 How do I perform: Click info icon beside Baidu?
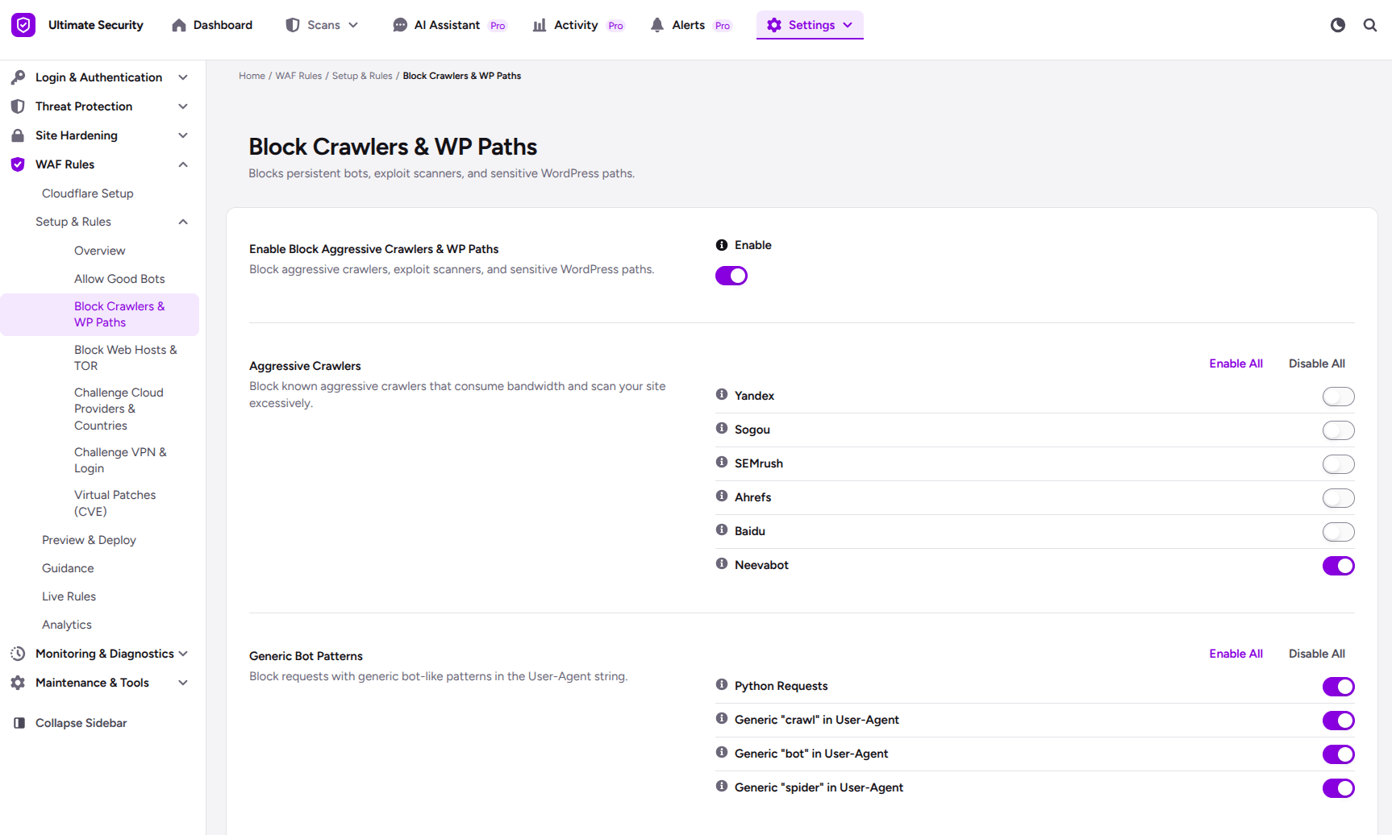click(x=722, y=530)
